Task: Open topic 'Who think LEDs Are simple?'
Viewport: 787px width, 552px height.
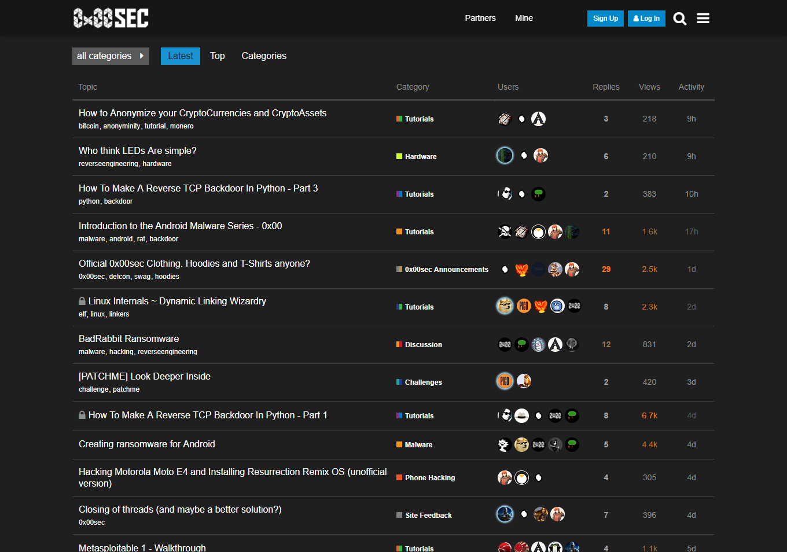Action: [138, 150]
